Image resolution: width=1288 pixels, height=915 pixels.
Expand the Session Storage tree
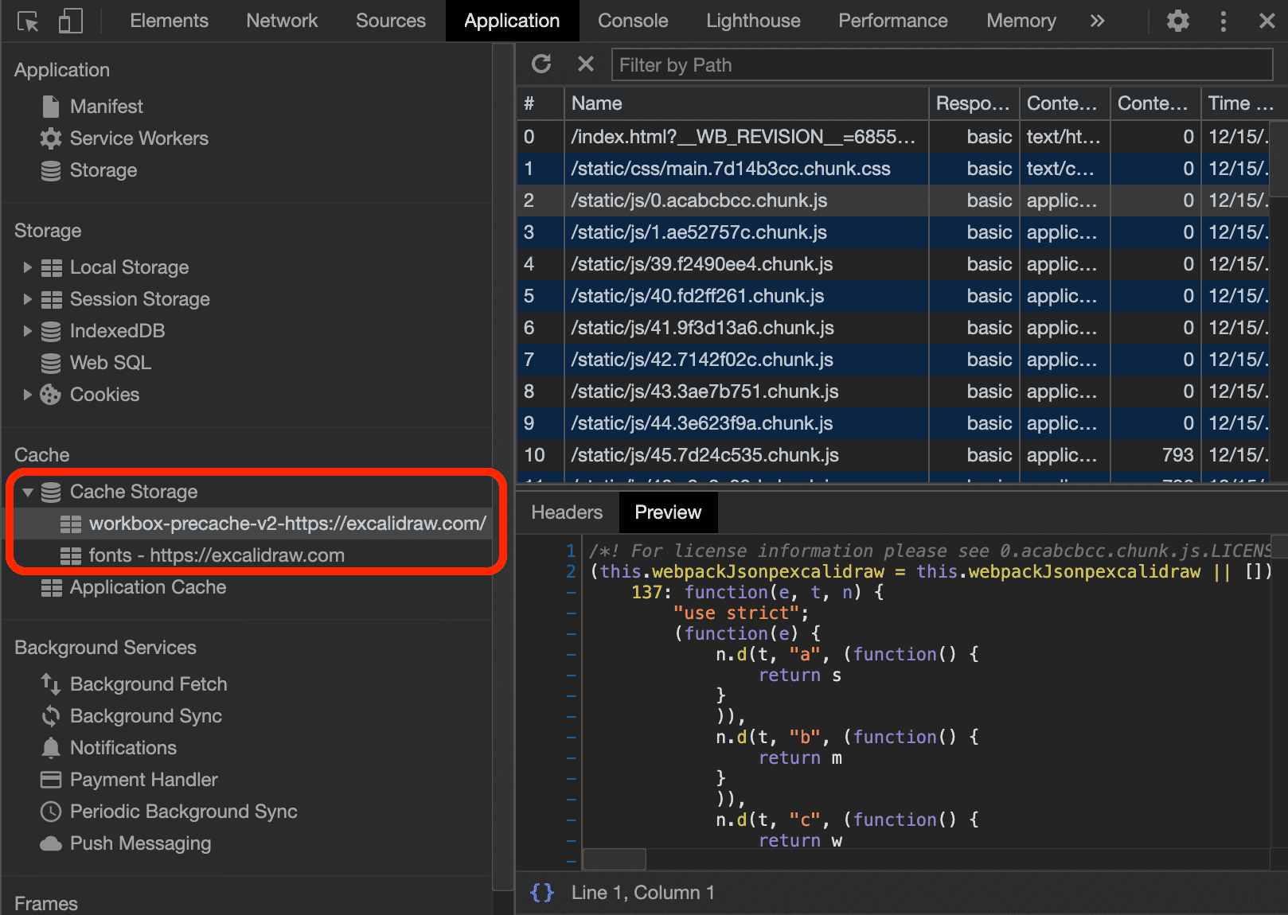point(29,298)
